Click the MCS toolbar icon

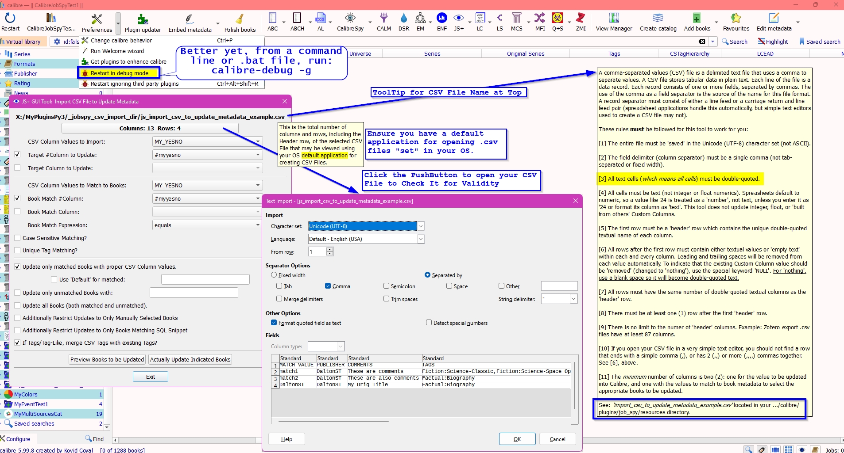click(x=516, y=18)
